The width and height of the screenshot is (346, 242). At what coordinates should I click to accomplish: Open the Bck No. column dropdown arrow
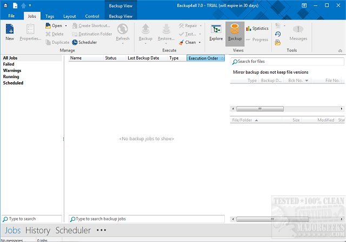coord(307,81)
